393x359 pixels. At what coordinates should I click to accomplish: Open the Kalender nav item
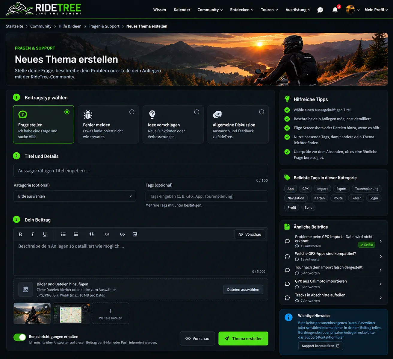[182, 10]
